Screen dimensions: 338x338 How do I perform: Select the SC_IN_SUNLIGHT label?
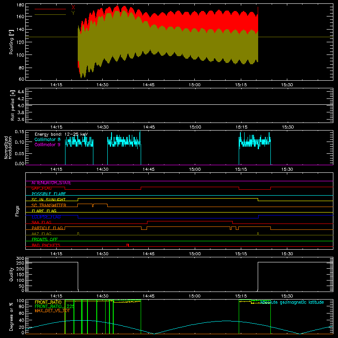(x=49, y=199)
